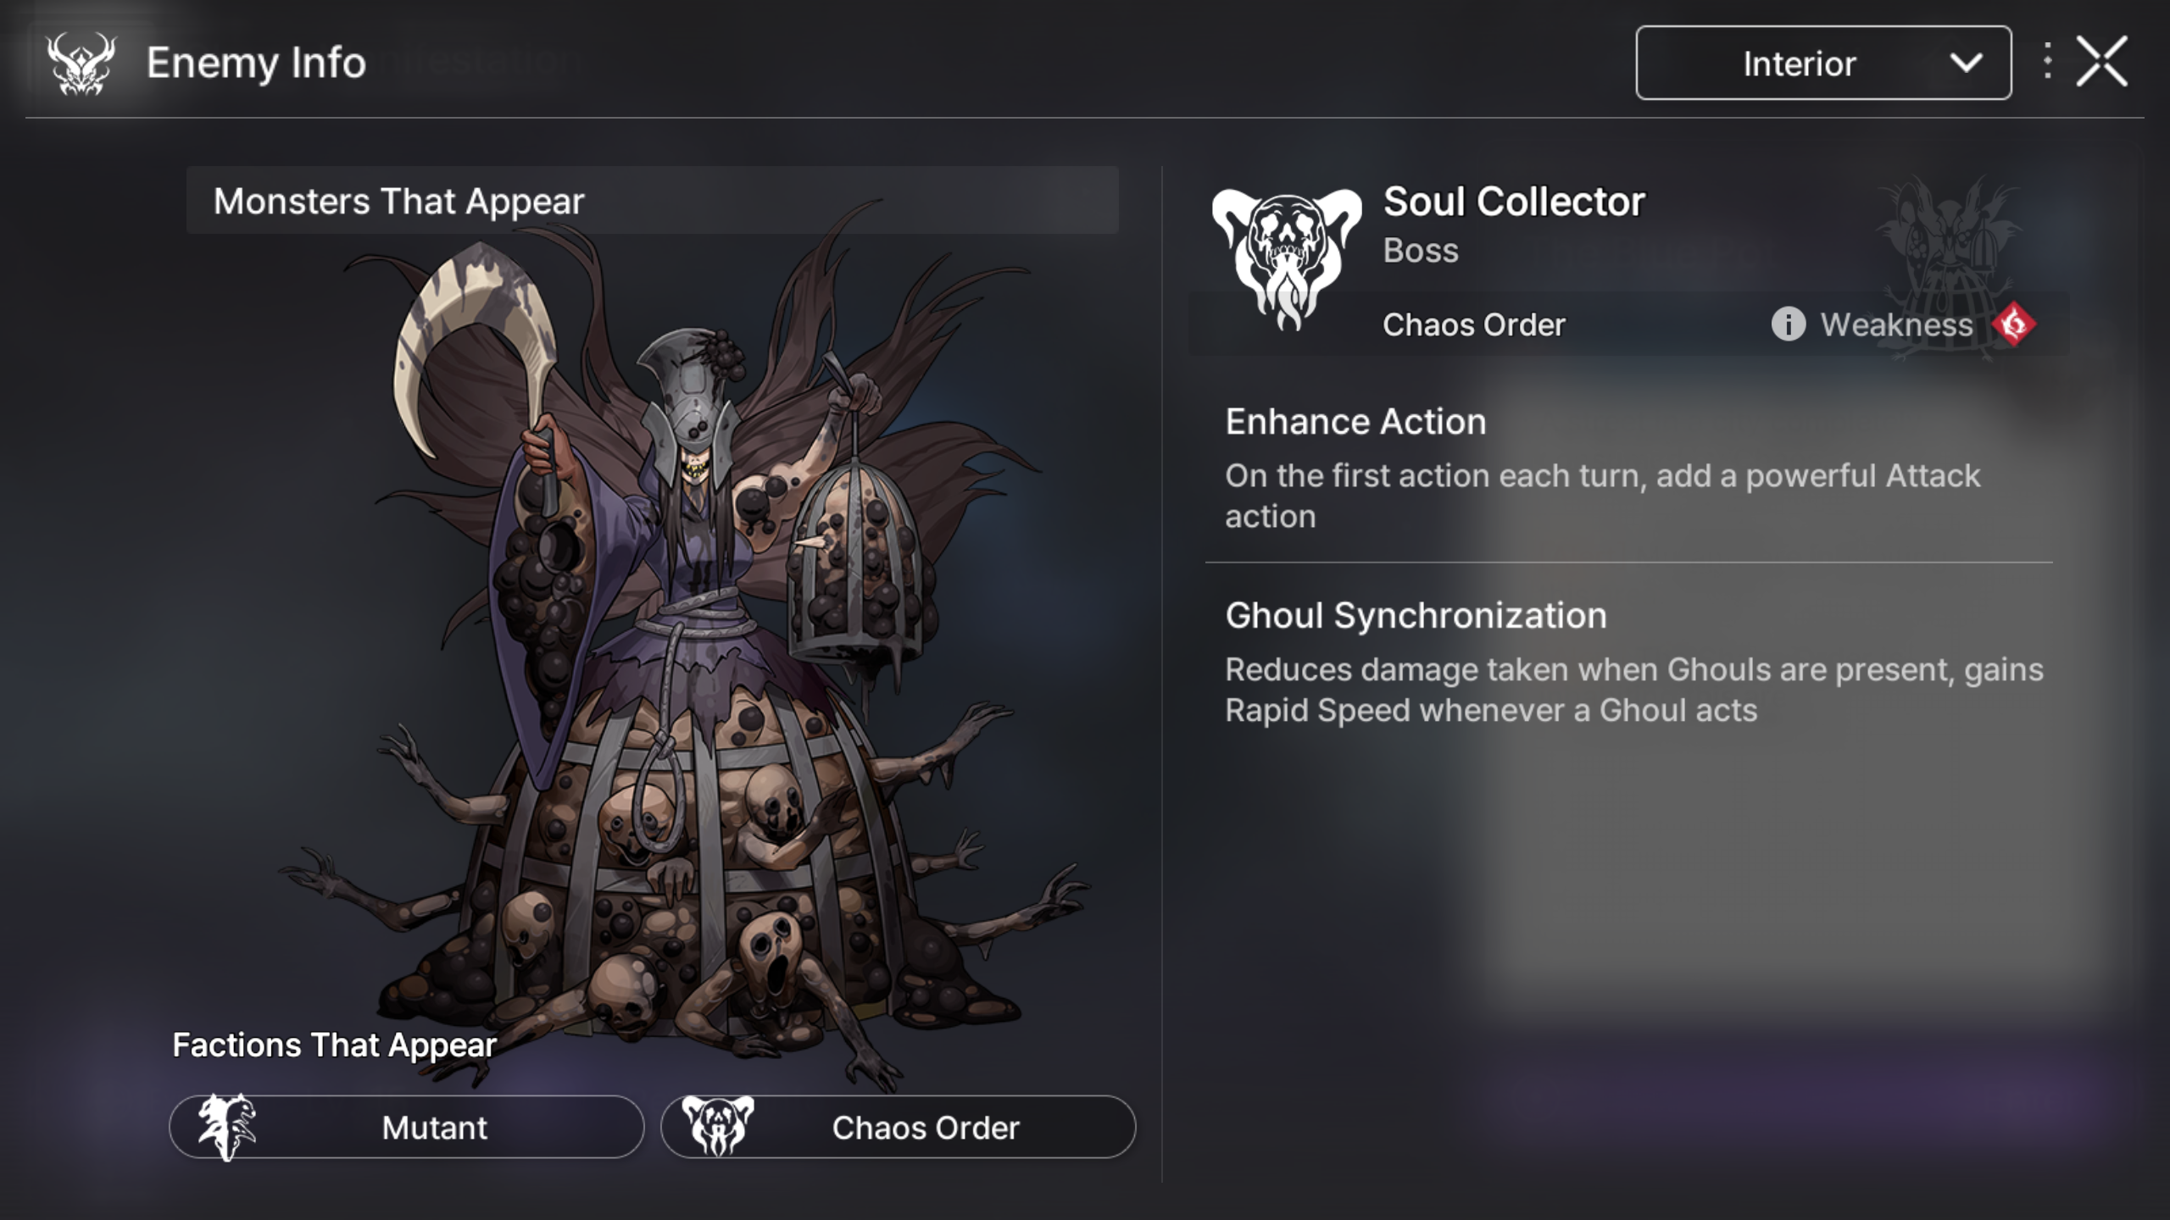Select the Chaos Order faction button

(898, 1127)
